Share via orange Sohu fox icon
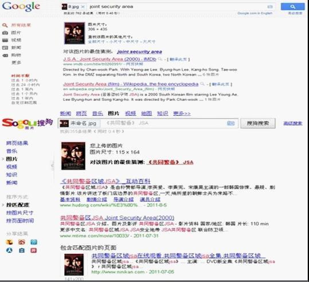 tap(9, 242)
